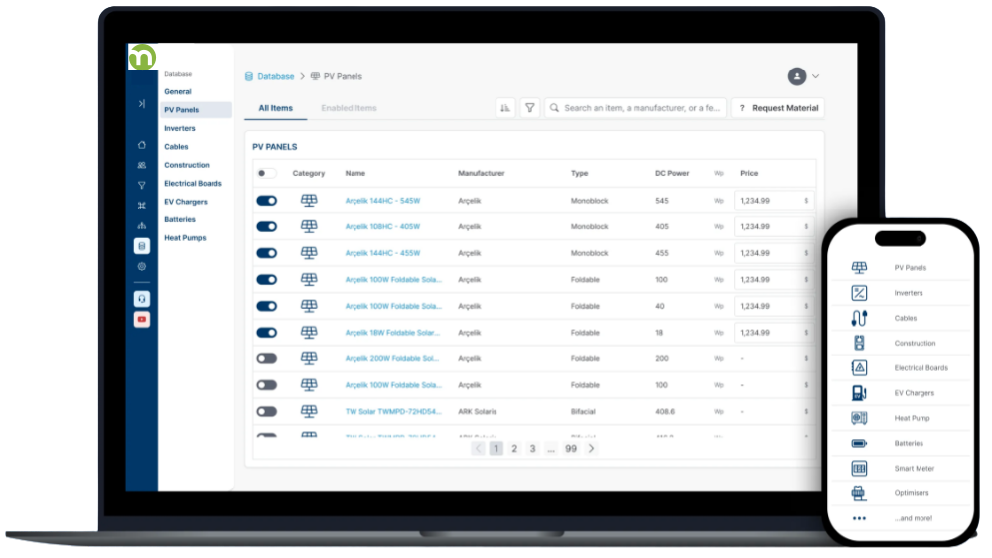Toggle the select-all switch in table header
This screenshot has height=558, width=992.
click(265, 173)
